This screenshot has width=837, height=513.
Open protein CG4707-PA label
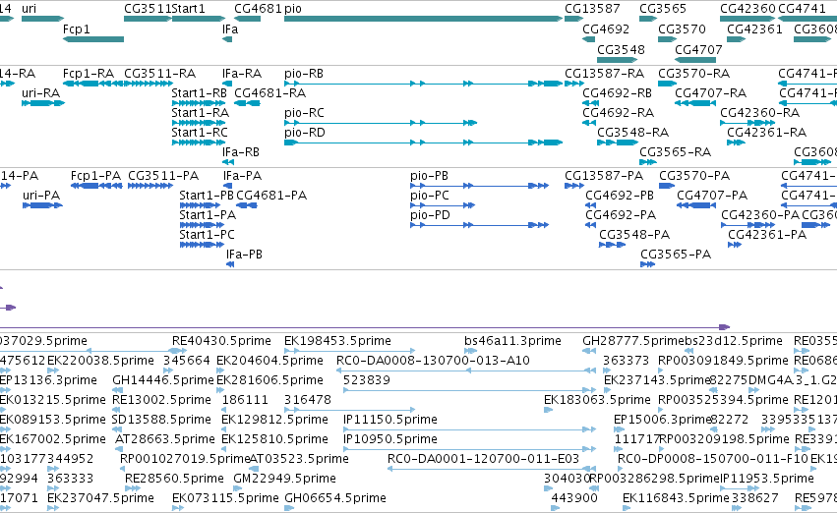(x=712, y=196)
